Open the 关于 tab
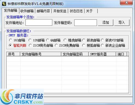The height and width of the screenshot is (105, 135). [91, 11]
